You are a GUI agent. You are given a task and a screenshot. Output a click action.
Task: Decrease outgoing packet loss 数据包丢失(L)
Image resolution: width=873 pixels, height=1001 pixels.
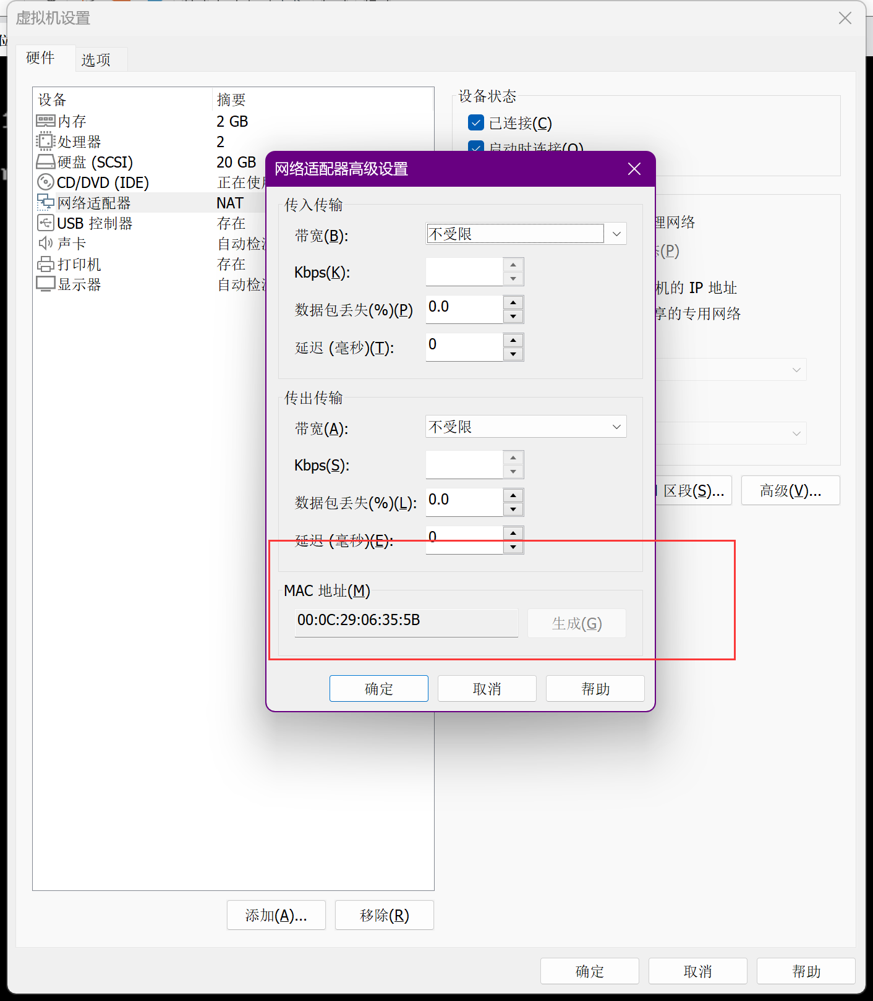point(513,509)
